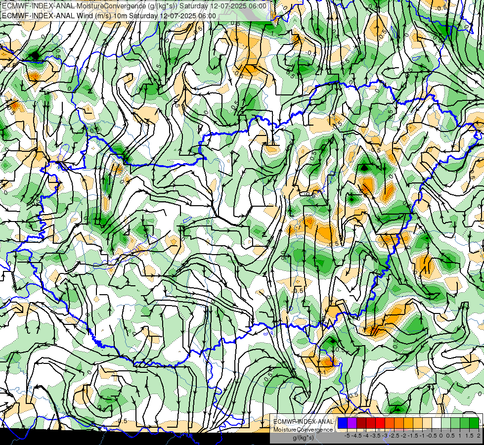This screenshot has height=445, width=484.
Task: Click the legend's ECMWF-INDEX-ANAL label
Action: tap(303, 422)
